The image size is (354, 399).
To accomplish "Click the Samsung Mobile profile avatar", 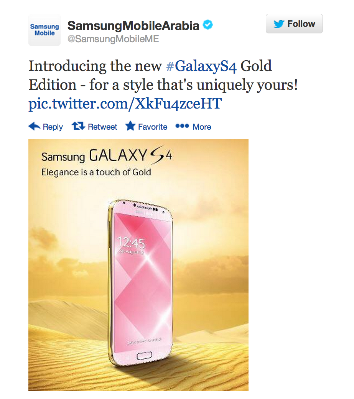I will pyautogui.click(x=44, y=30).
